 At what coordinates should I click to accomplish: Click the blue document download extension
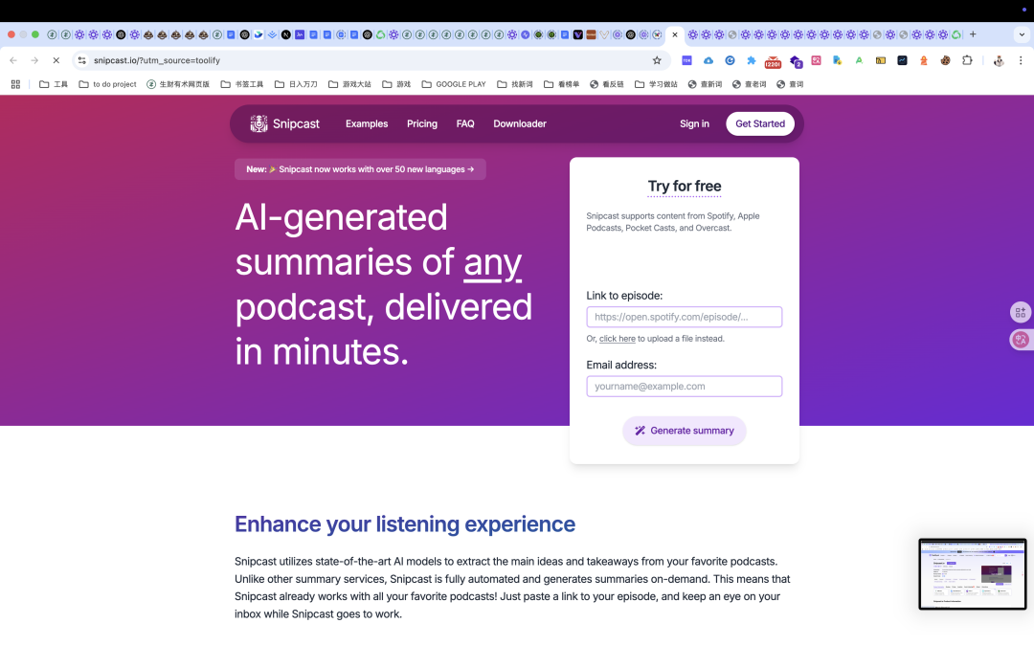(x=837, y=60)
